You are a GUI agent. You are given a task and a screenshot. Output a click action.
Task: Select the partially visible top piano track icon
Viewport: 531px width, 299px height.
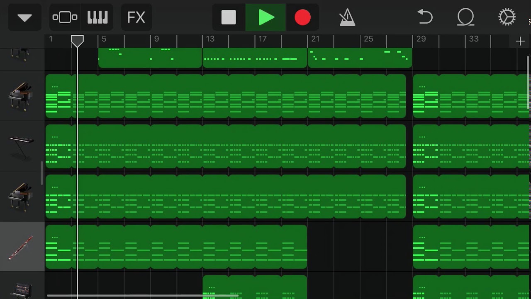20,54
